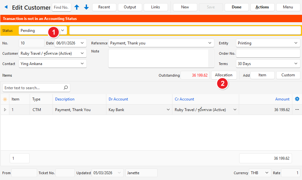
Task: Click the Allocation button
Action: [224, 75]
